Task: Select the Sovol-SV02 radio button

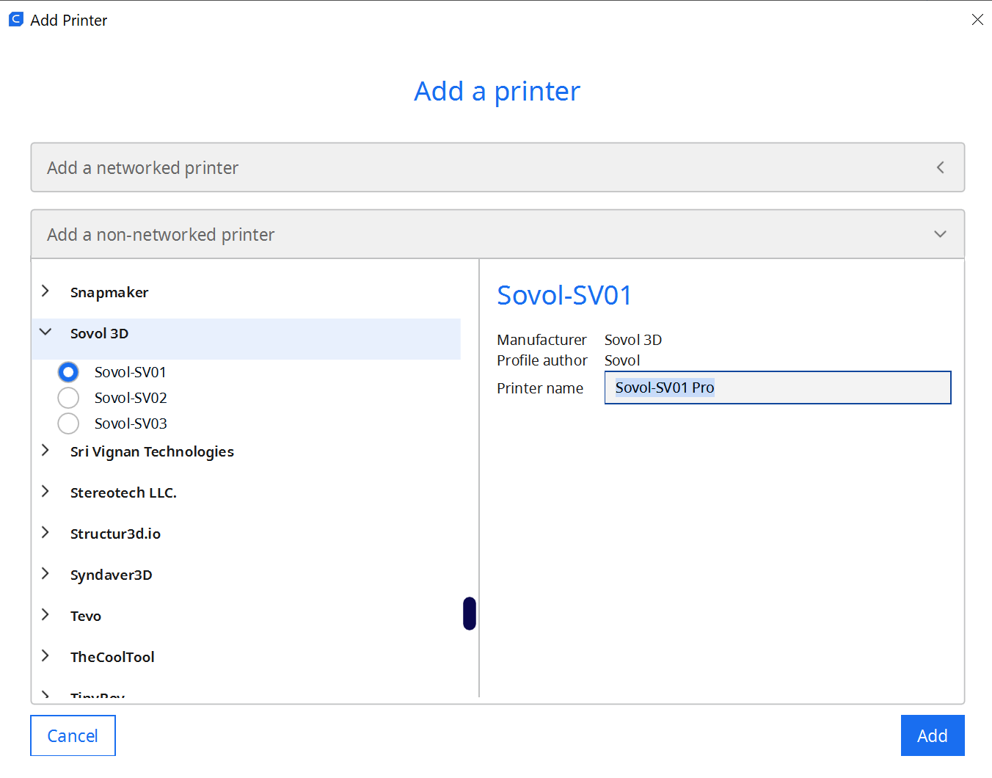Action: 68,398
